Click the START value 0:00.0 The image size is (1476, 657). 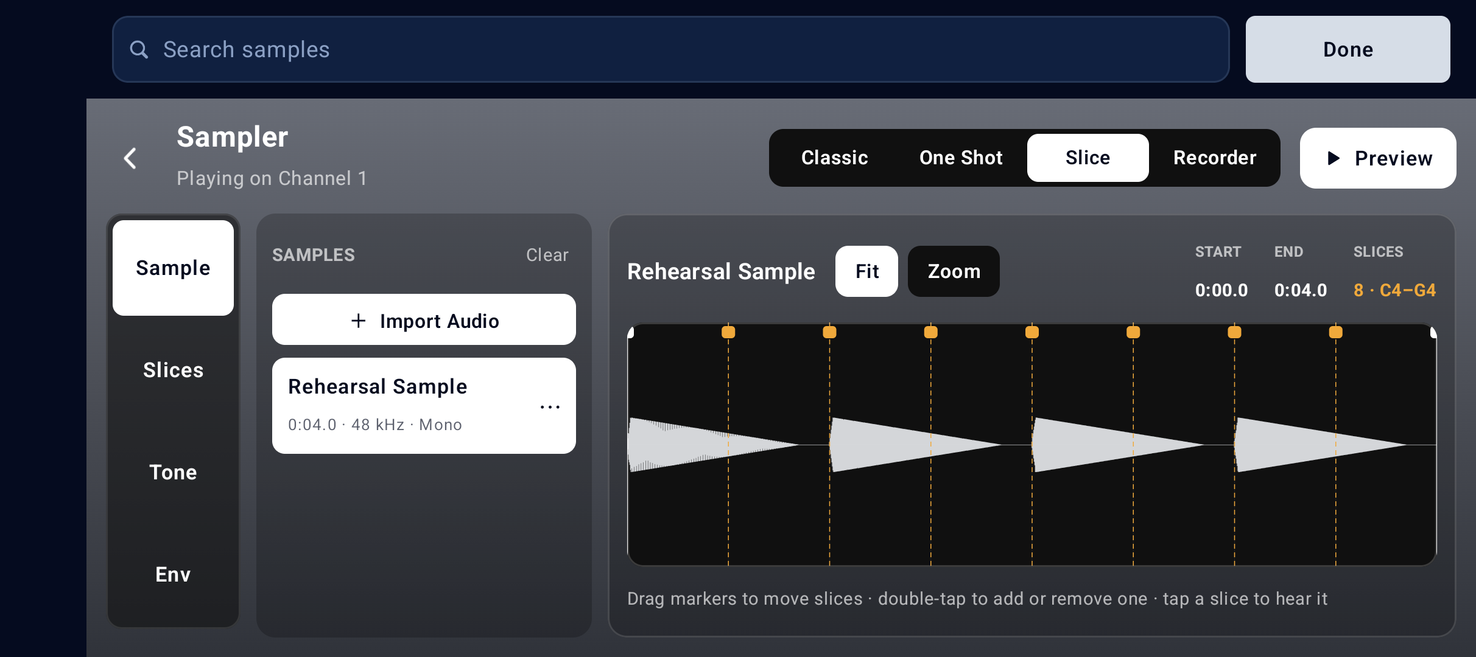[1221, 290]
